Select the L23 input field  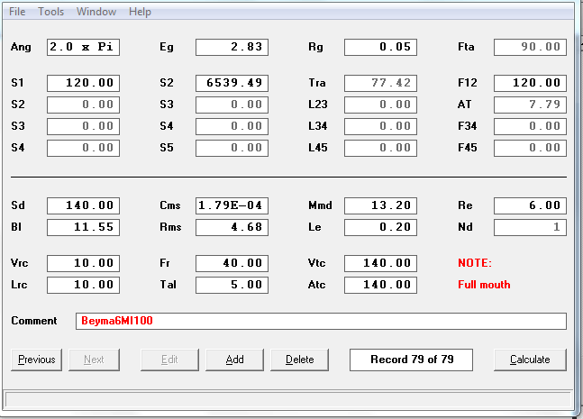coord(381,105)
